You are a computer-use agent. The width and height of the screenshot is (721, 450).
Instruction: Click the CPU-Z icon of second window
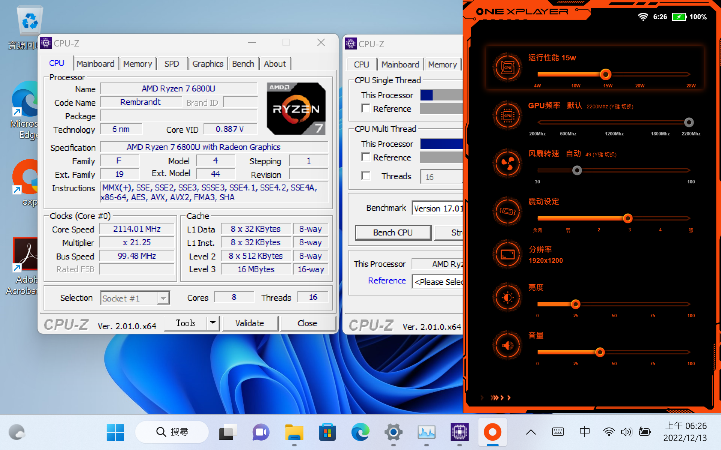[351, 43]
